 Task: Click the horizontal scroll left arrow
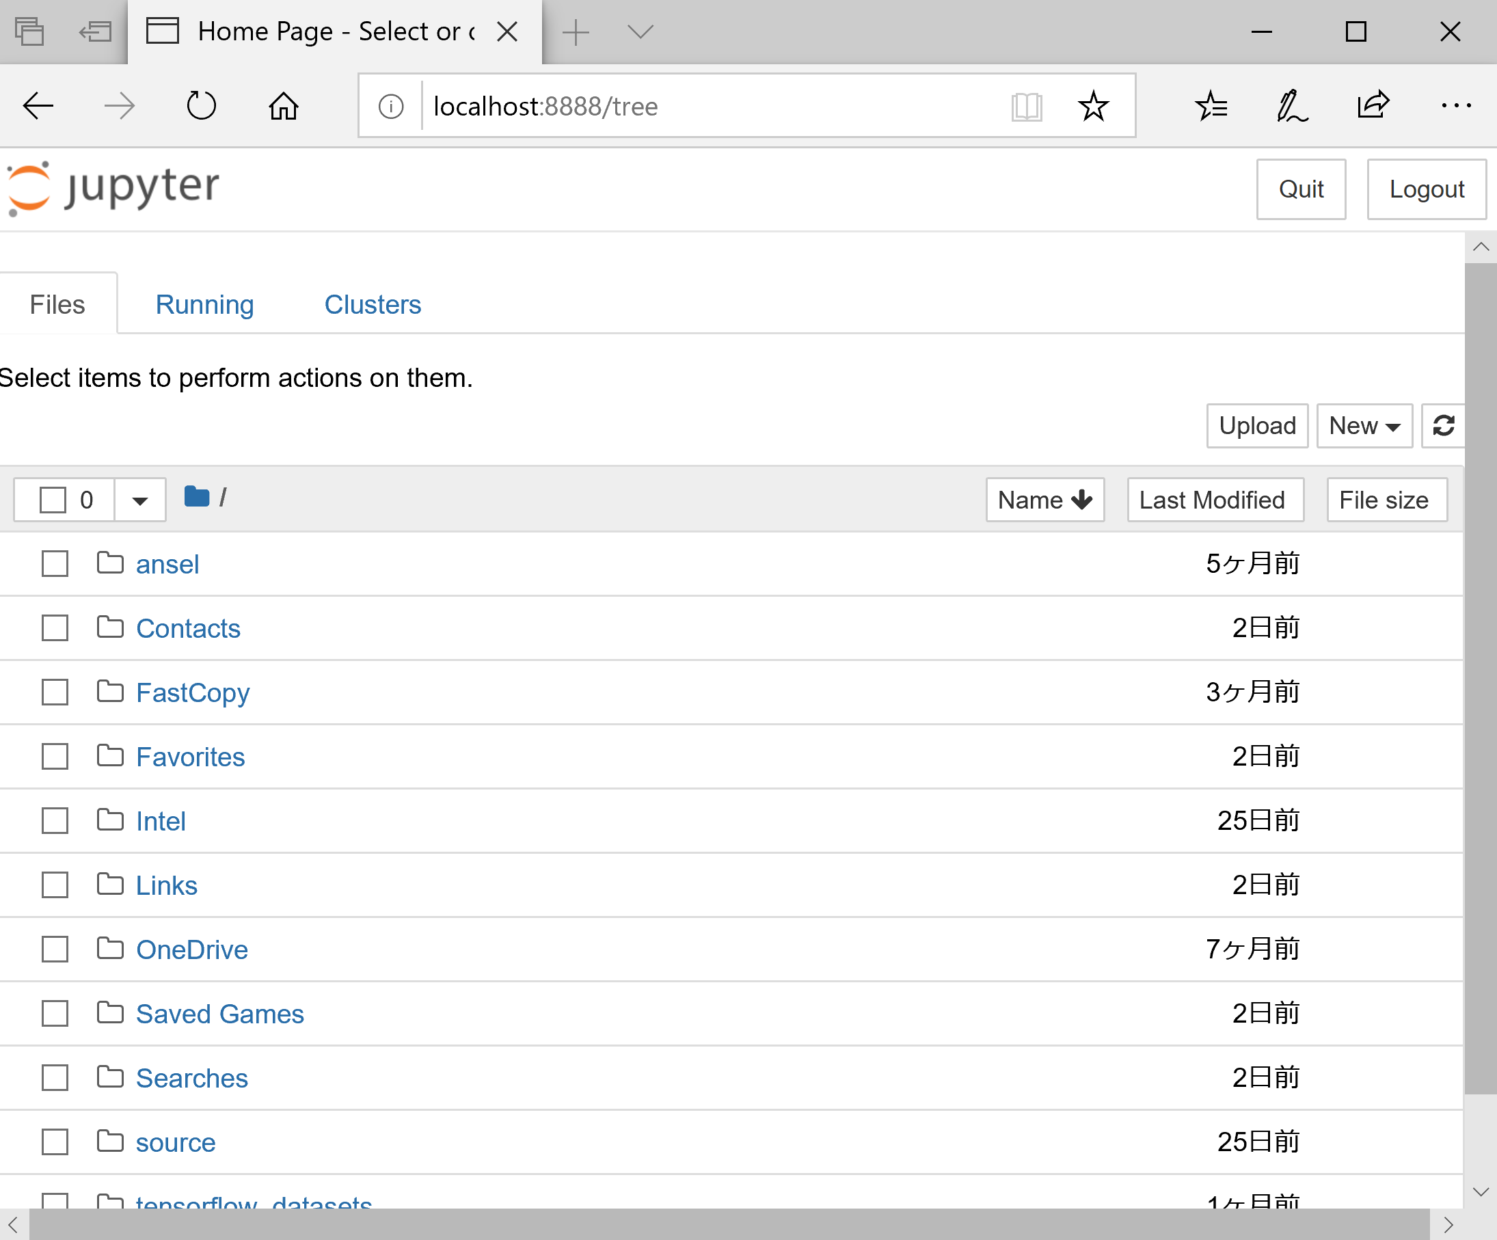point(14,1224)
